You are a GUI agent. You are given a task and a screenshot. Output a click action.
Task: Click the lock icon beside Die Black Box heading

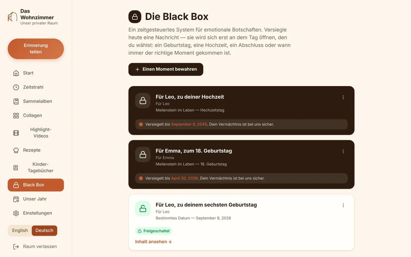tap(135, 17)
